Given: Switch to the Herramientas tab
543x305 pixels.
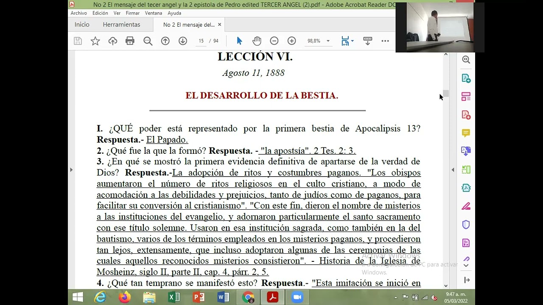Looking at the screenshot, I should pos(121,25).
